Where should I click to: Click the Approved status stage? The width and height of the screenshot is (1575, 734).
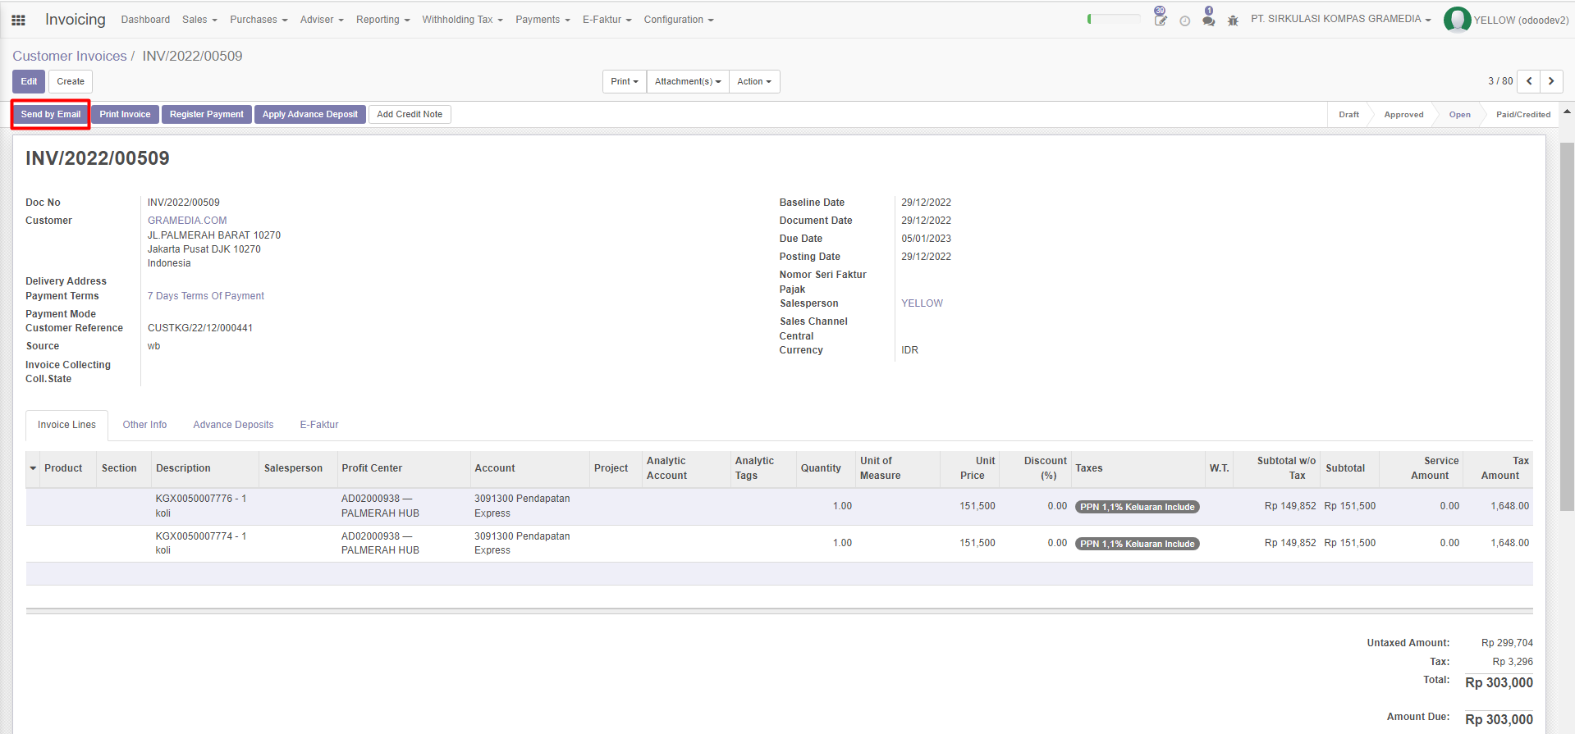tap(1403, 115)
